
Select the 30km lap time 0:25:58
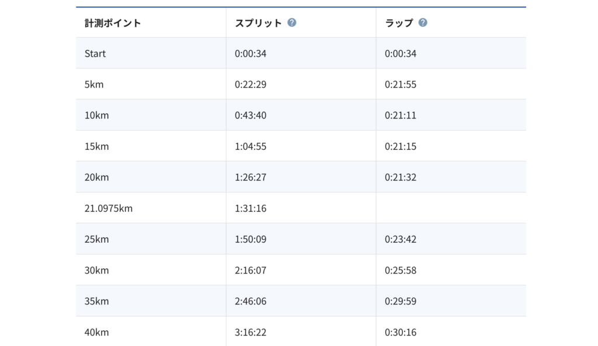(x=401, y=271)
